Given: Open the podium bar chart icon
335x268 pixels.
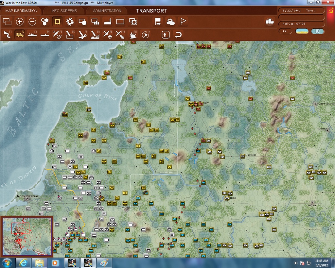Looking at the screenshot, I should [270, 21].
